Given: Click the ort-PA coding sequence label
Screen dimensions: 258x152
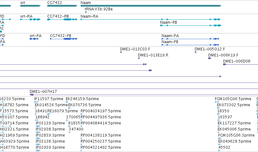Looking at the screenshot, I should (x=35, y=36).
